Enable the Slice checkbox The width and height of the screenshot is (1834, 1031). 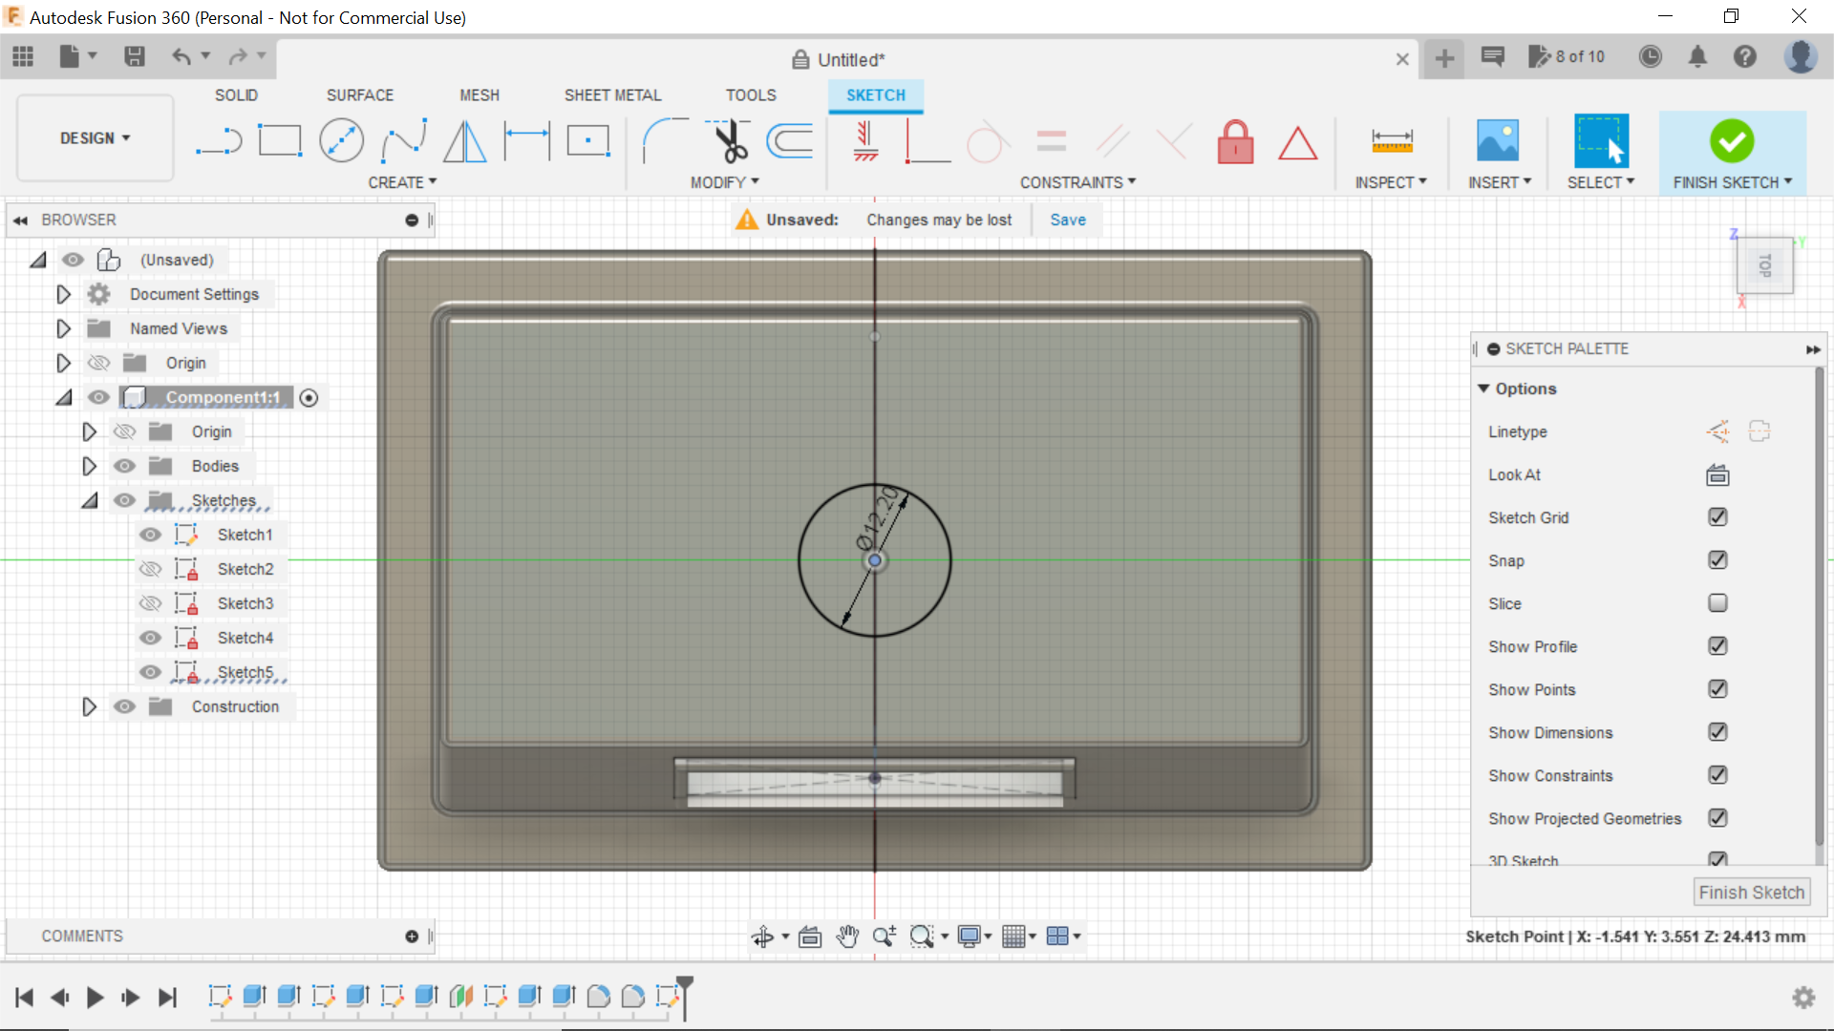click(x=1717, y=603)
